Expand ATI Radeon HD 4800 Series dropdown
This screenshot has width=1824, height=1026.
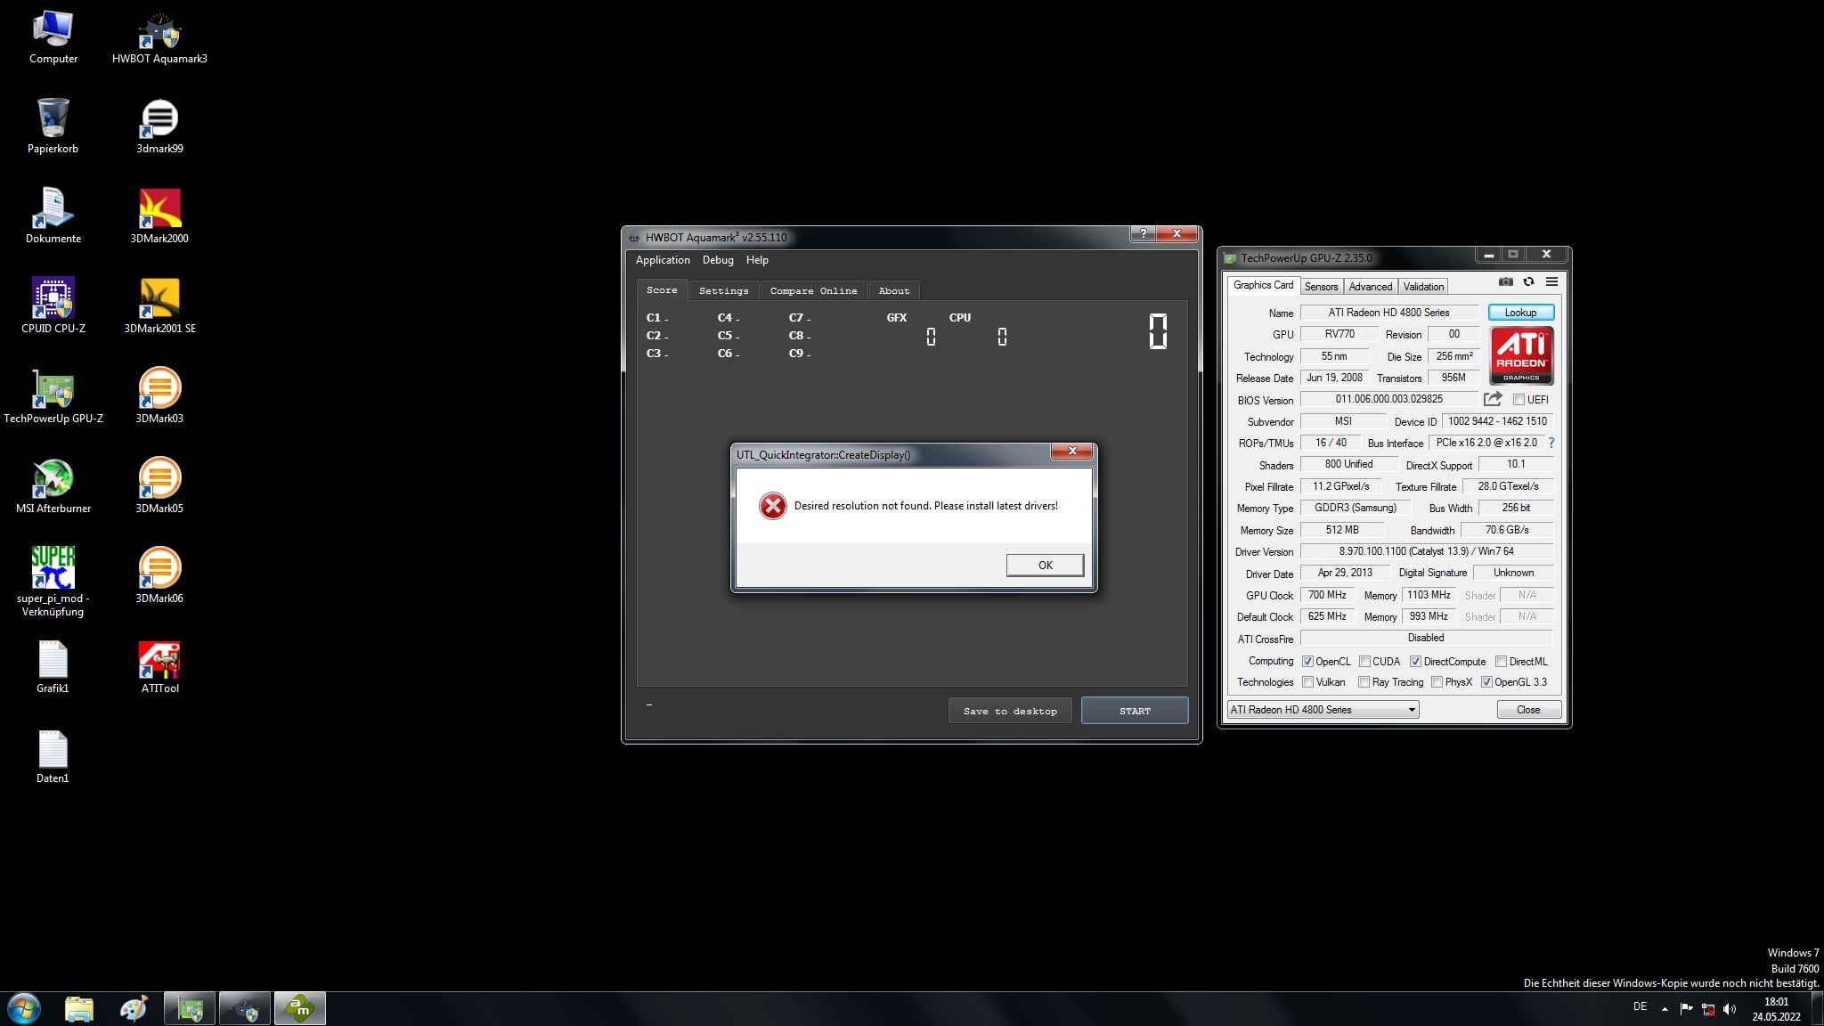(1323, 710)
